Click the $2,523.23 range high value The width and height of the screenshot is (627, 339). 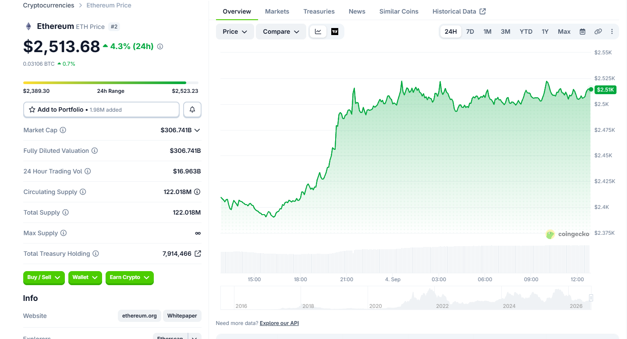click(x=185, y=91)
